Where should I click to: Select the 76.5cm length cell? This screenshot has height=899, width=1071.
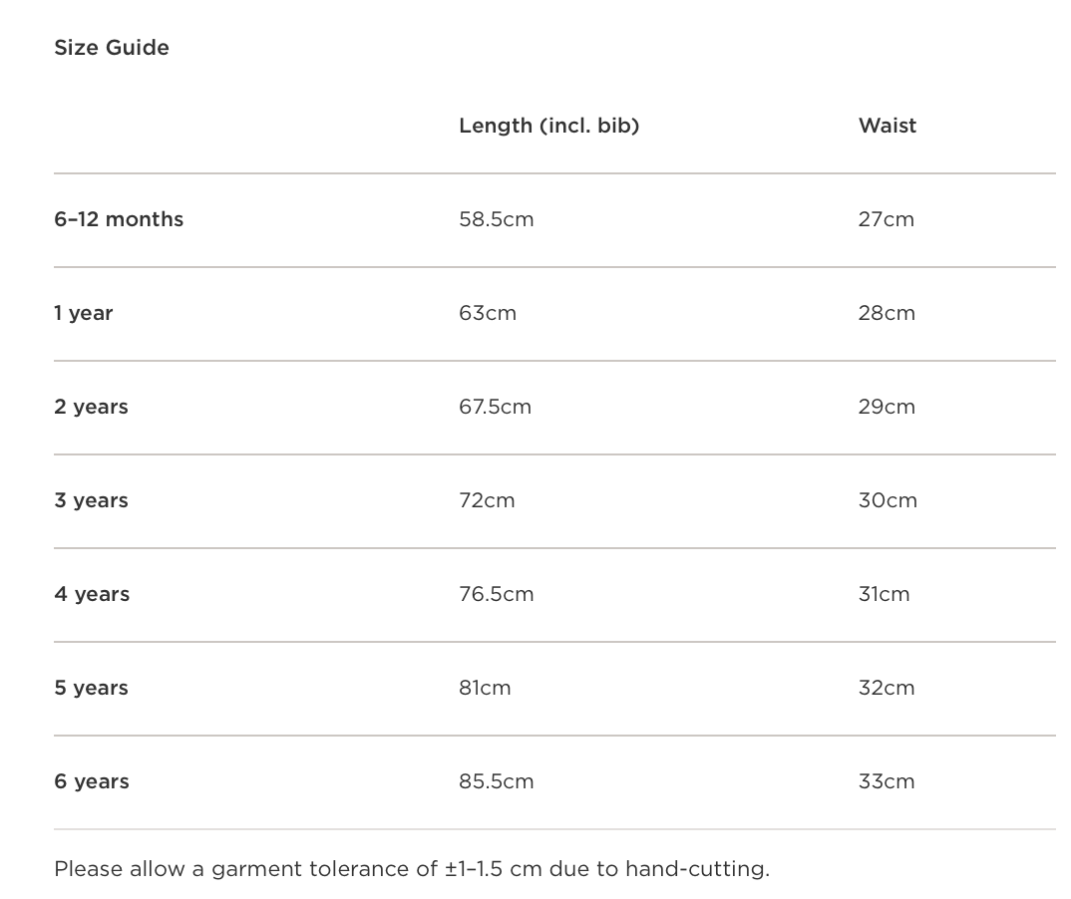[496, 594]
